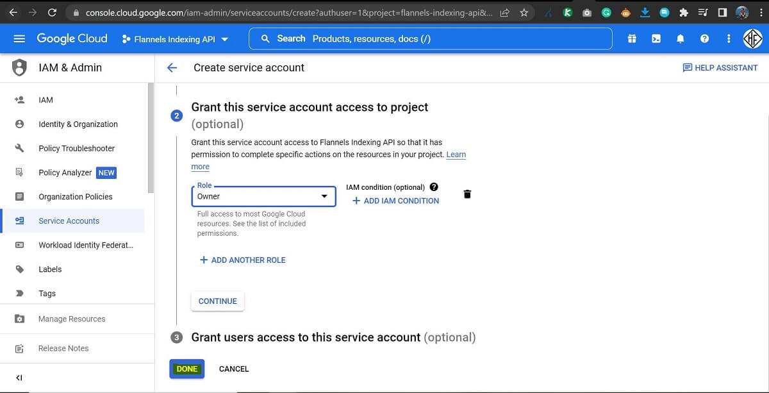Click the green K extension icon
769x393 pixels.
click(567, 12)
